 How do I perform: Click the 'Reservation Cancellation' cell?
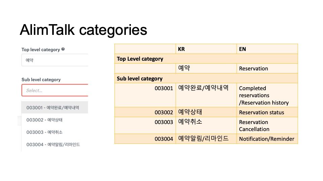click(x=267, y=125)
